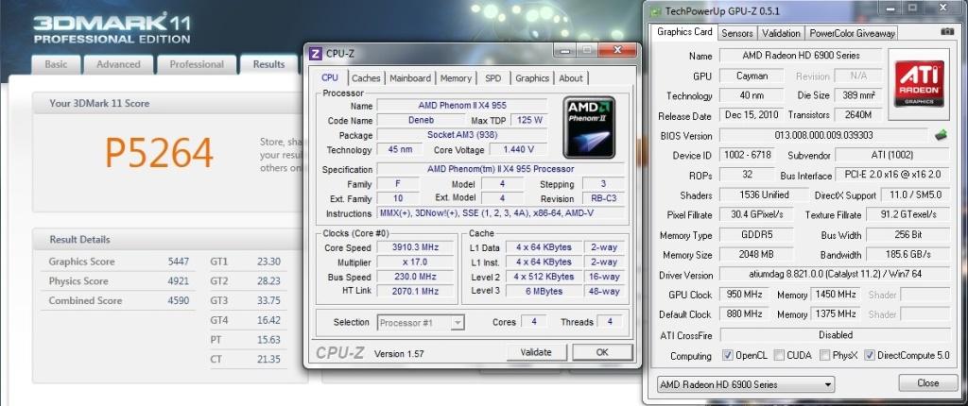Toggle the PhysX checkbox in GPU-Z
968x406 pixels.
(824, 355)
